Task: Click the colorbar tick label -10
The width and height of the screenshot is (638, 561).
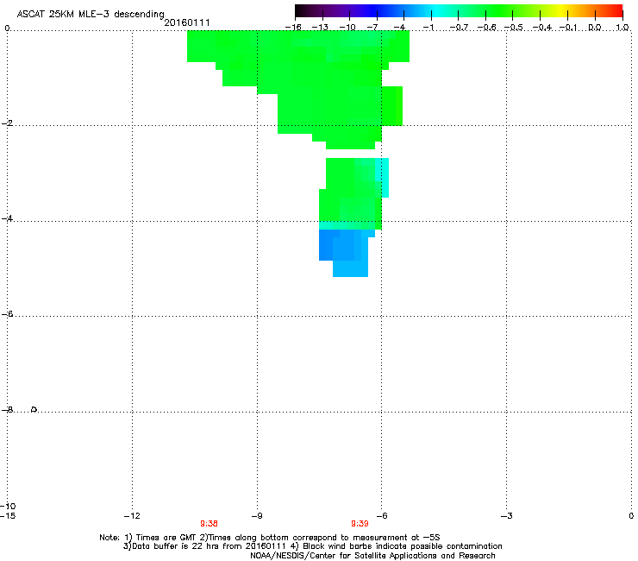Action: [347, 28]
